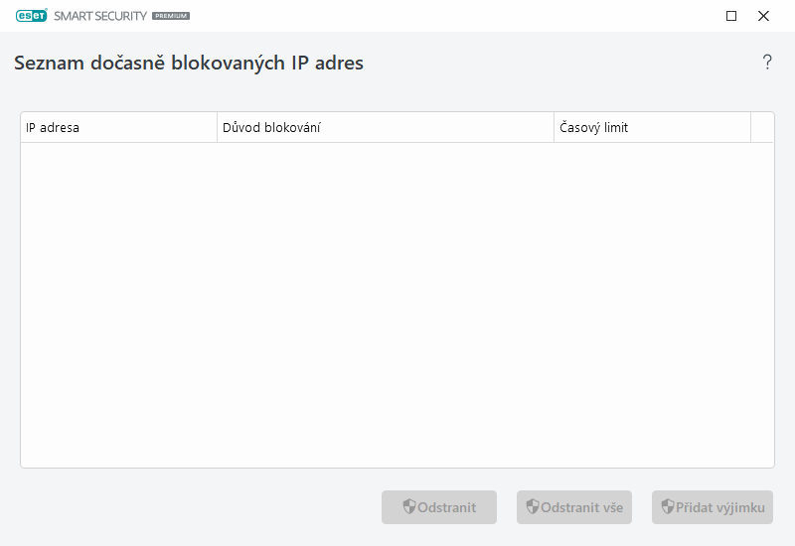Click the Odstranit button
795x546 pixels.
[x=439, y=507]
